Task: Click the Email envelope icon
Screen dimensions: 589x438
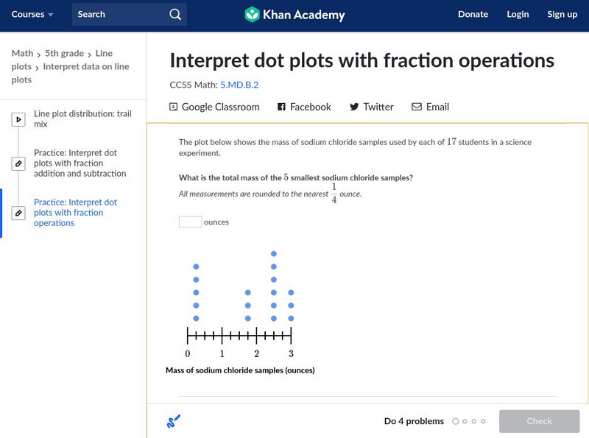Action: point(417,107)
